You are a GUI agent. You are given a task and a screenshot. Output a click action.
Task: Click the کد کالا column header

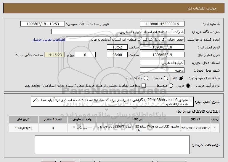(195, 119)
